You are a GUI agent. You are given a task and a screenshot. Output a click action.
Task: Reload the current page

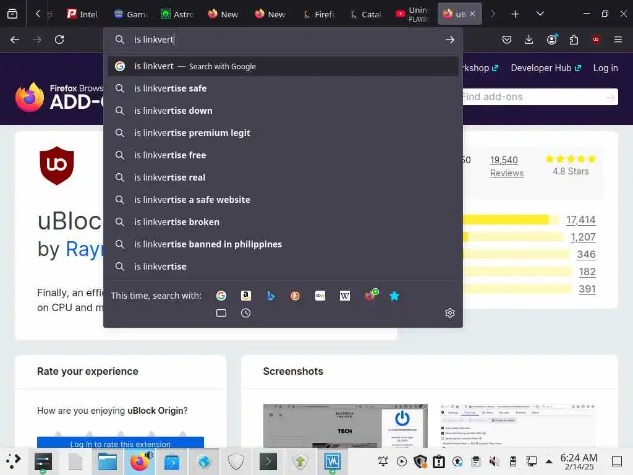(59, 40)
